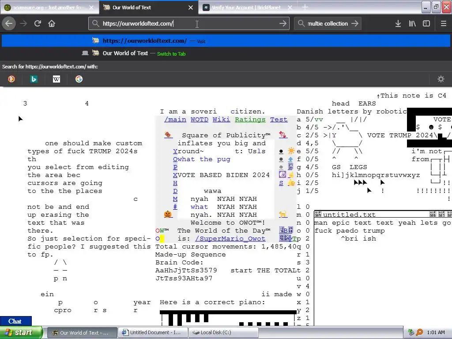Switch to Untitled Document taskbar window
Image resolution: width=452 pixels, height=339 pixels.
(153, 332)
